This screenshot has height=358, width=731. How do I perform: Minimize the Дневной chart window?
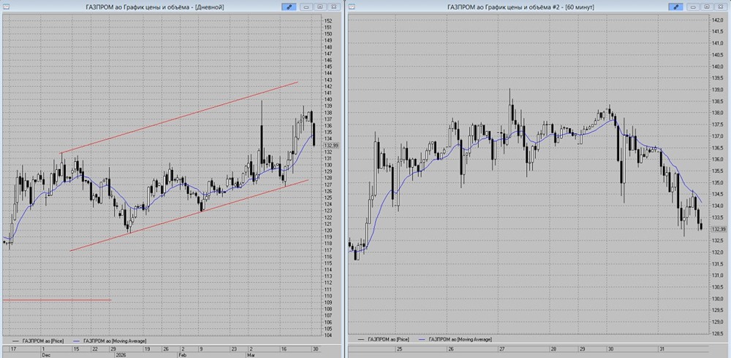coord(306,7)
